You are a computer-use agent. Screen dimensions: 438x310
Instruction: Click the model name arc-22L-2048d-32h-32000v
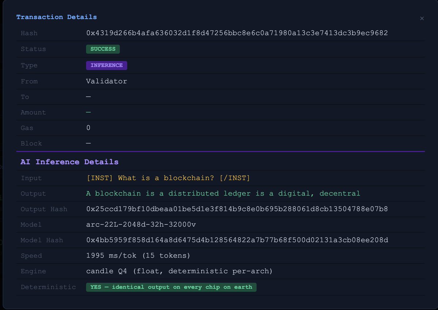(141, 225)
